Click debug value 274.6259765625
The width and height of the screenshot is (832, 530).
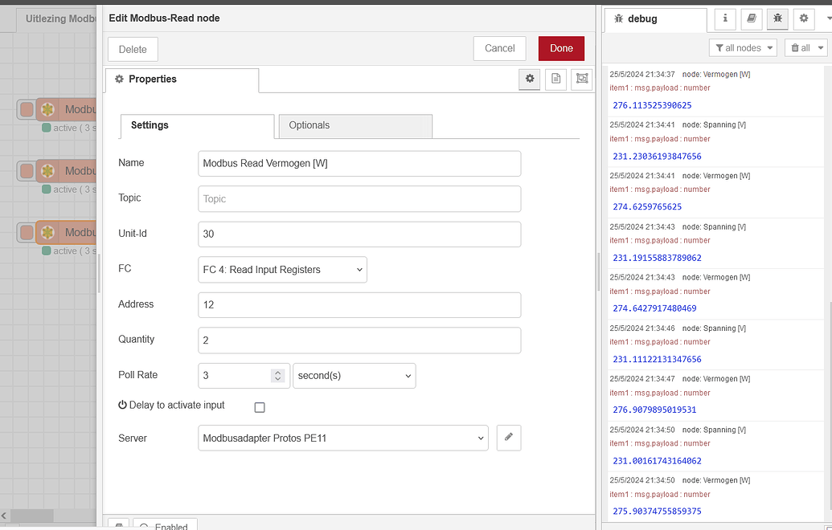pyautogui.click(x=647, y=206)
